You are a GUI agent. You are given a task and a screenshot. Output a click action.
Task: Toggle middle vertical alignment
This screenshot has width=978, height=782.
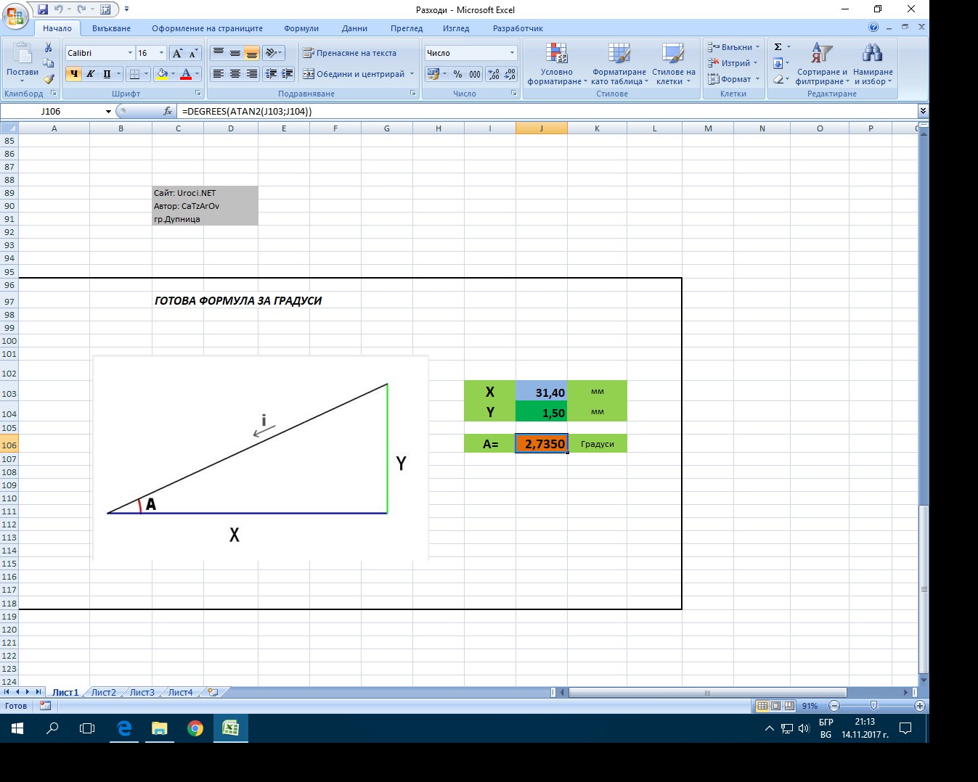[235, 53]
